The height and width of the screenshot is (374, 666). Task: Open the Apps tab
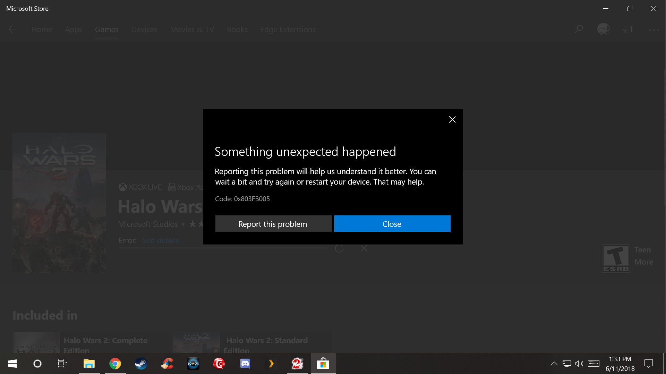[74, 29]
